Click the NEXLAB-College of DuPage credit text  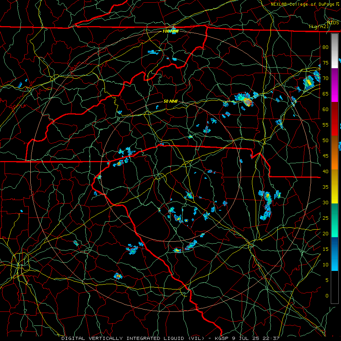coord(305,4)
